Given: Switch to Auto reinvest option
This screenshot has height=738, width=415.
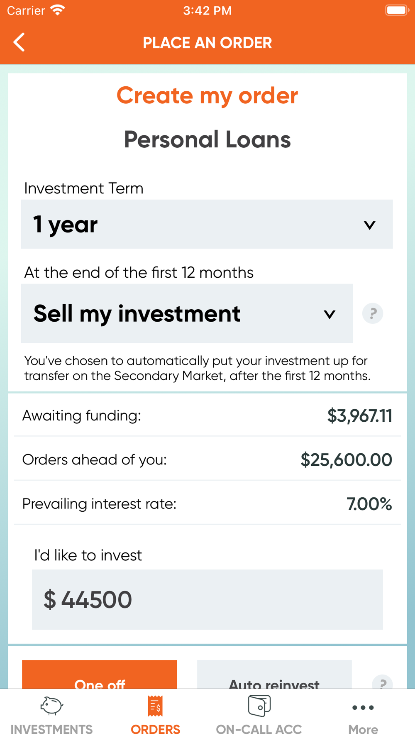Looking at the screenshot, I should click(274, 676).
